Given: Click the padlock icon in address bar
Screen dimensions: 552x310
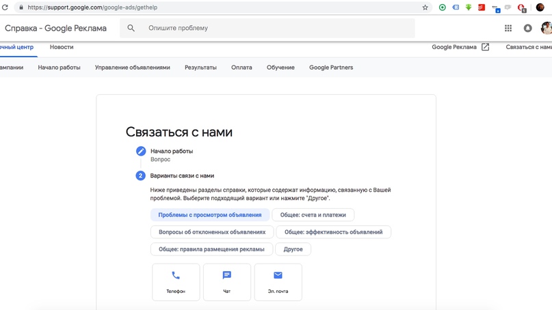Looking at the screenshot, I should pos(21,8).
